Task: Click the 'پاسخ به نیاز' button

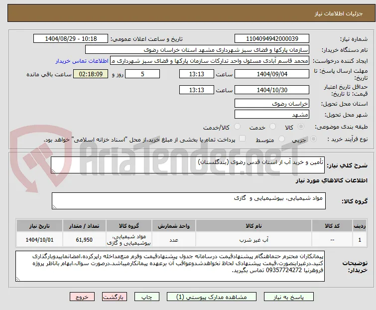Action: point(288,297)
